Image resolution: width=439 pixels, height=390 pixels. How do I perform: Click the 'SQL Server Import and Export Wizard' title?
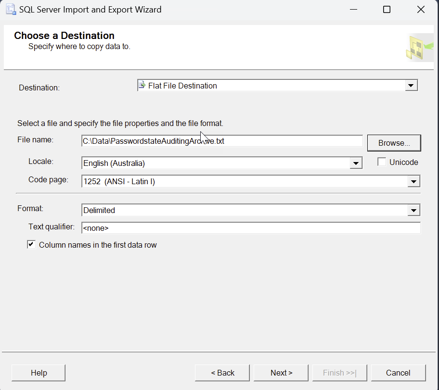(90, 10)
